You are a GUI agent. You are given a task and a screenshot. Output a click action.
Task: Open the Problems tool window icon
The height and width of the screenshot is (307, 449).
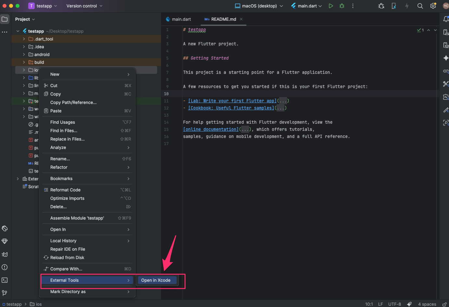point(5,267)
